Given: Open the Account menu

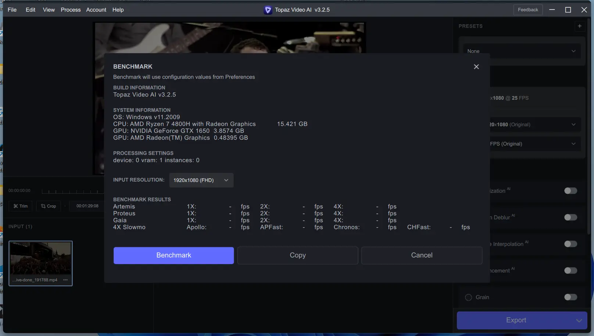Looking at the screenshot, I should [96, 10].
